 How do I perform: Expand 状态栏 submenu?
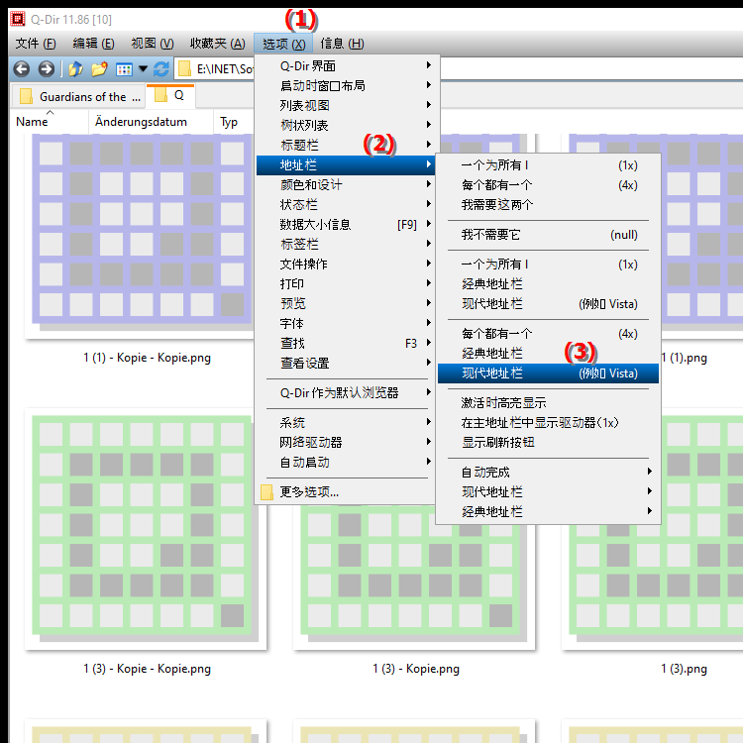click(x=347, y=205)
